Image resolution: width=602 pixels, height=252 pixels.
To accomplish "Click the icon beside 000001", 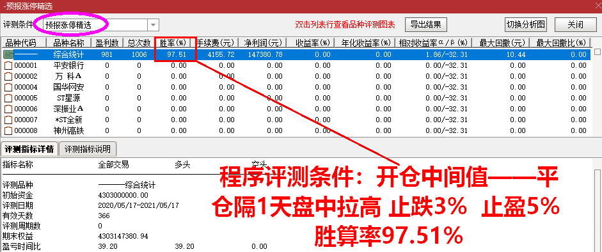I will [x=8, y=66].
